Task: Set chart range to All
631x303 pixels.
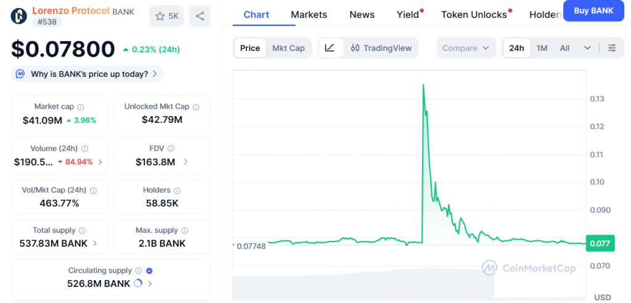Action: (564, 48)
